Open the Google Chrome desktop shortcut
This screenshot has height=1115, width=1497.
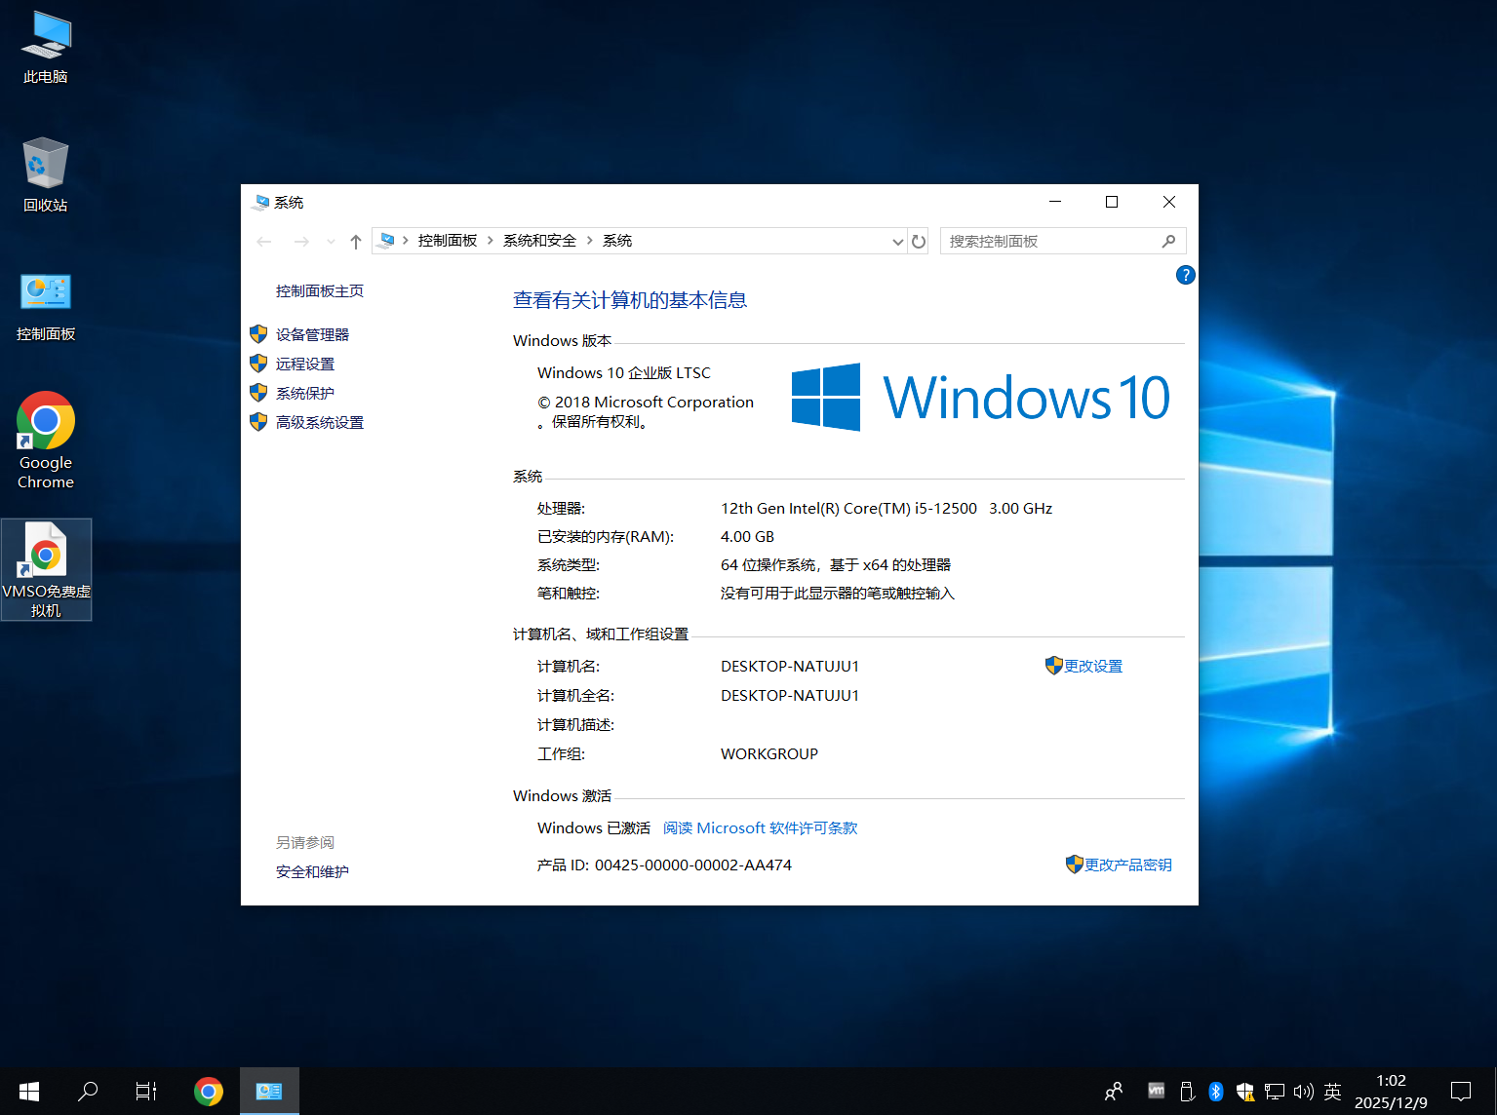click(45, 441)
